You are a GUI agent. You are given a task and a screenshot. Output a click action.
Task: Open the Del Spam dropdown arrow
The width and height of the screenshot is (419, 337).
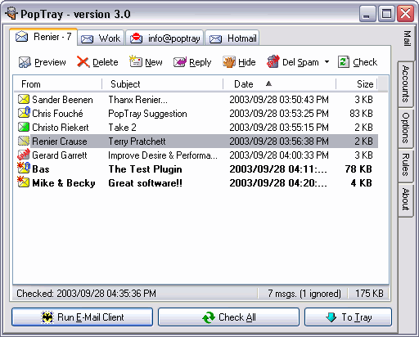click(327, 62)
